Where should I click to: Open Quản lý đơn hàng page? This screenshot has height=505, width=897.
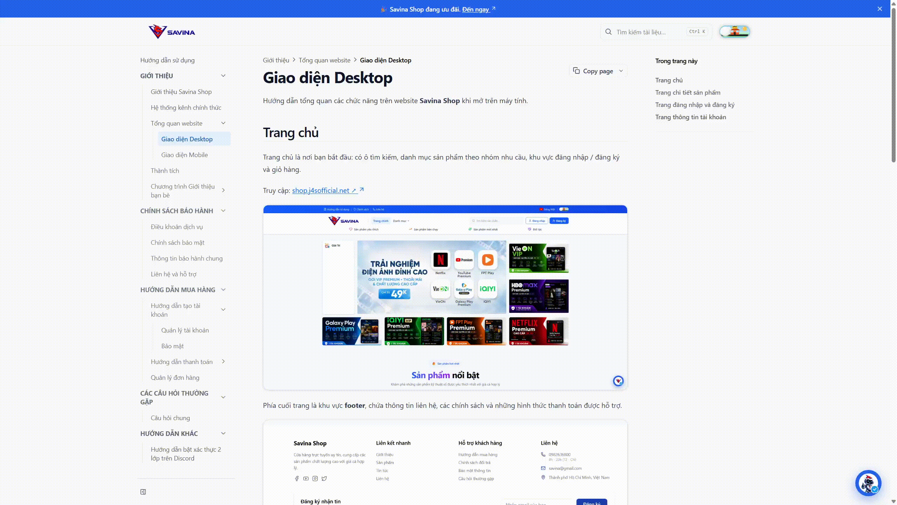[x=175, y=377]
